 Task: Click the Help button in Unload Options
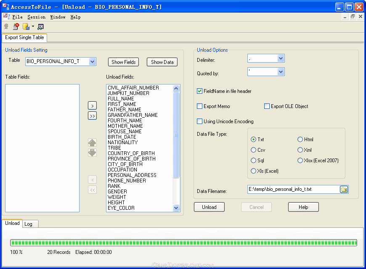point(303,207)
